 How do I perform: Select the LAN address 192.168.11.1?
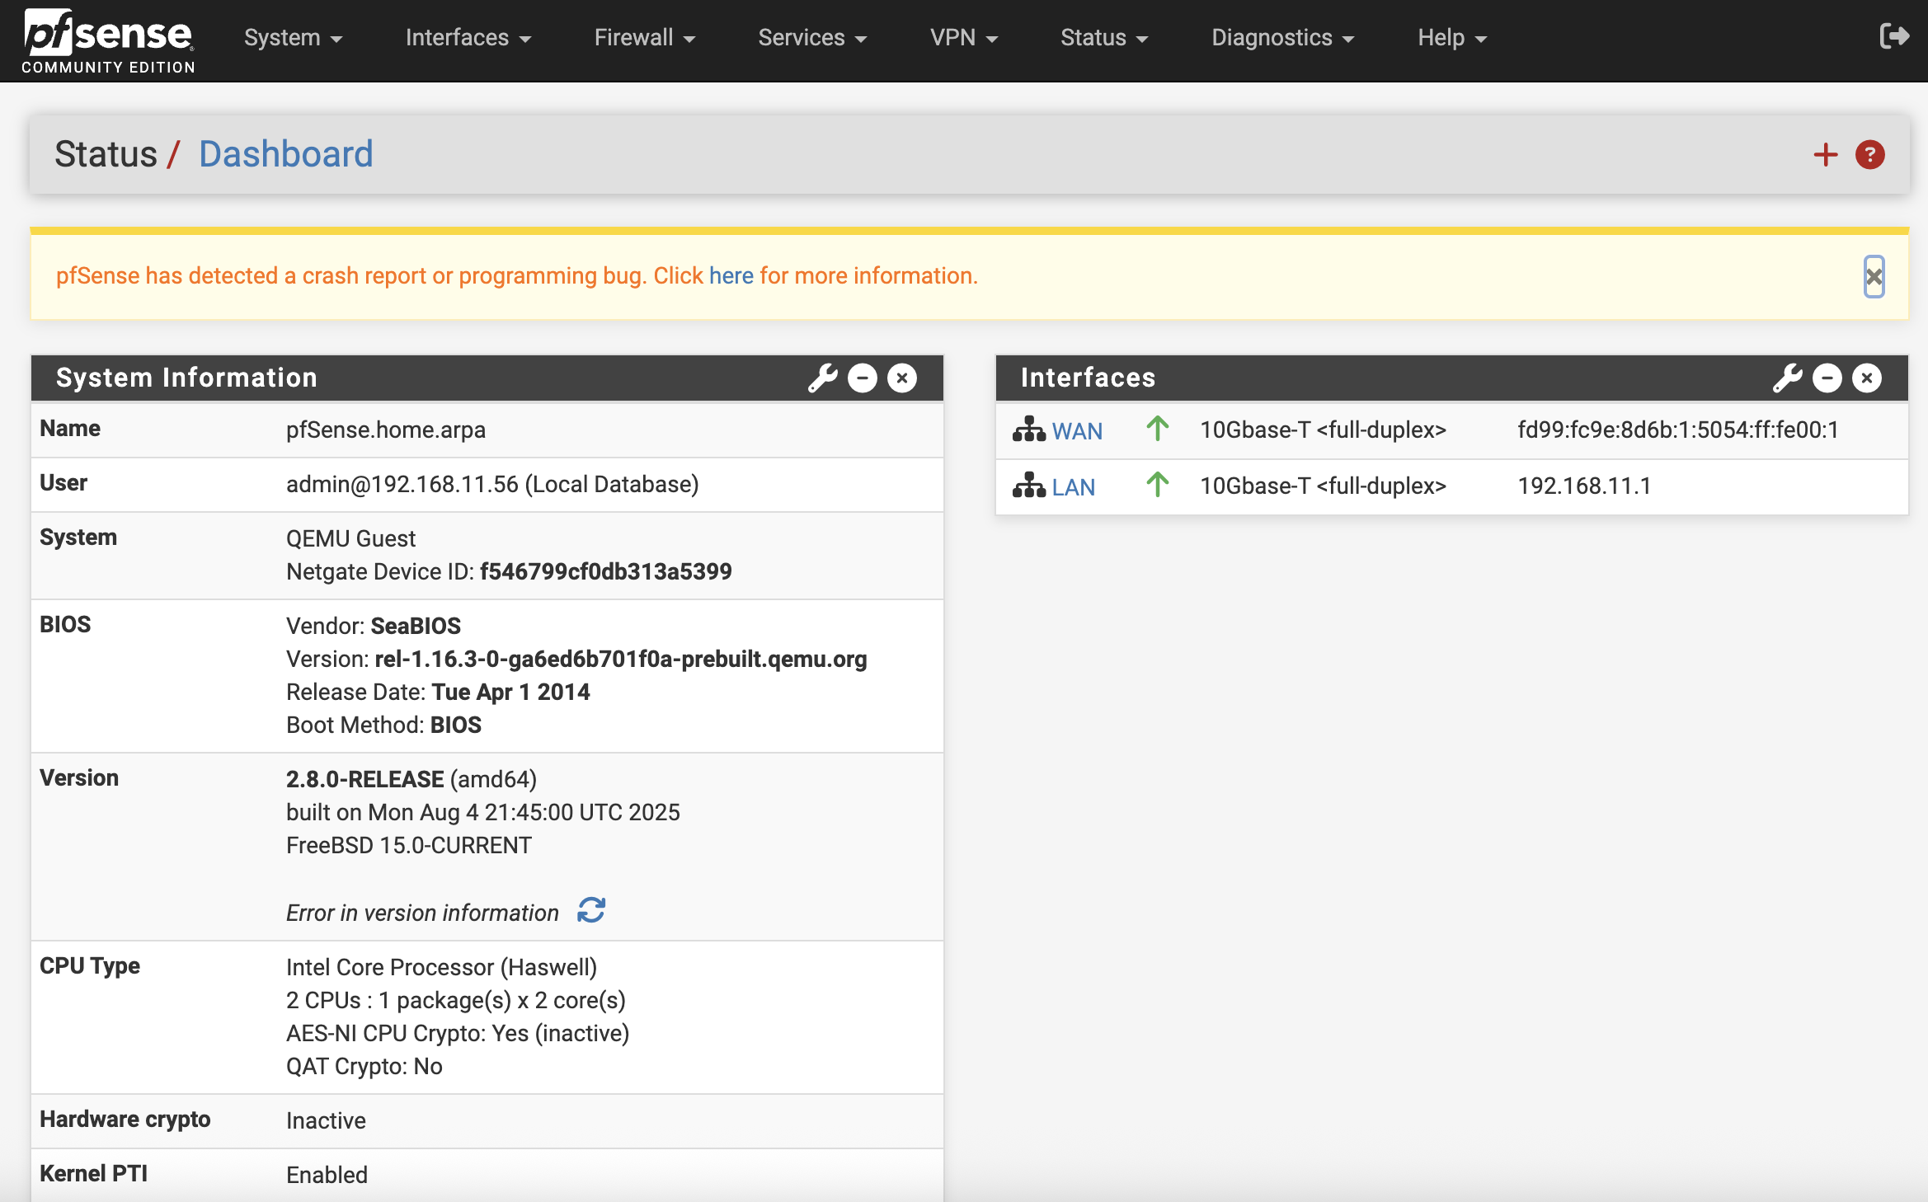1584,486
